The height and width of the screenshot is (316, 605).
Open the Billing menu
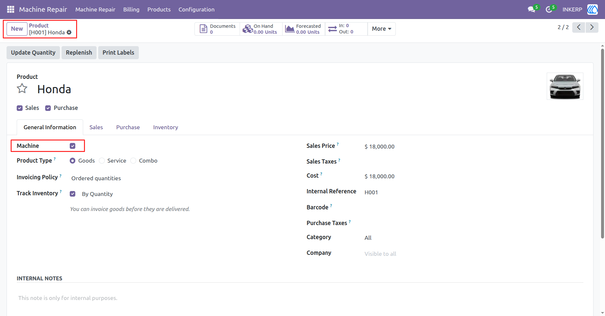pos(131,9)
